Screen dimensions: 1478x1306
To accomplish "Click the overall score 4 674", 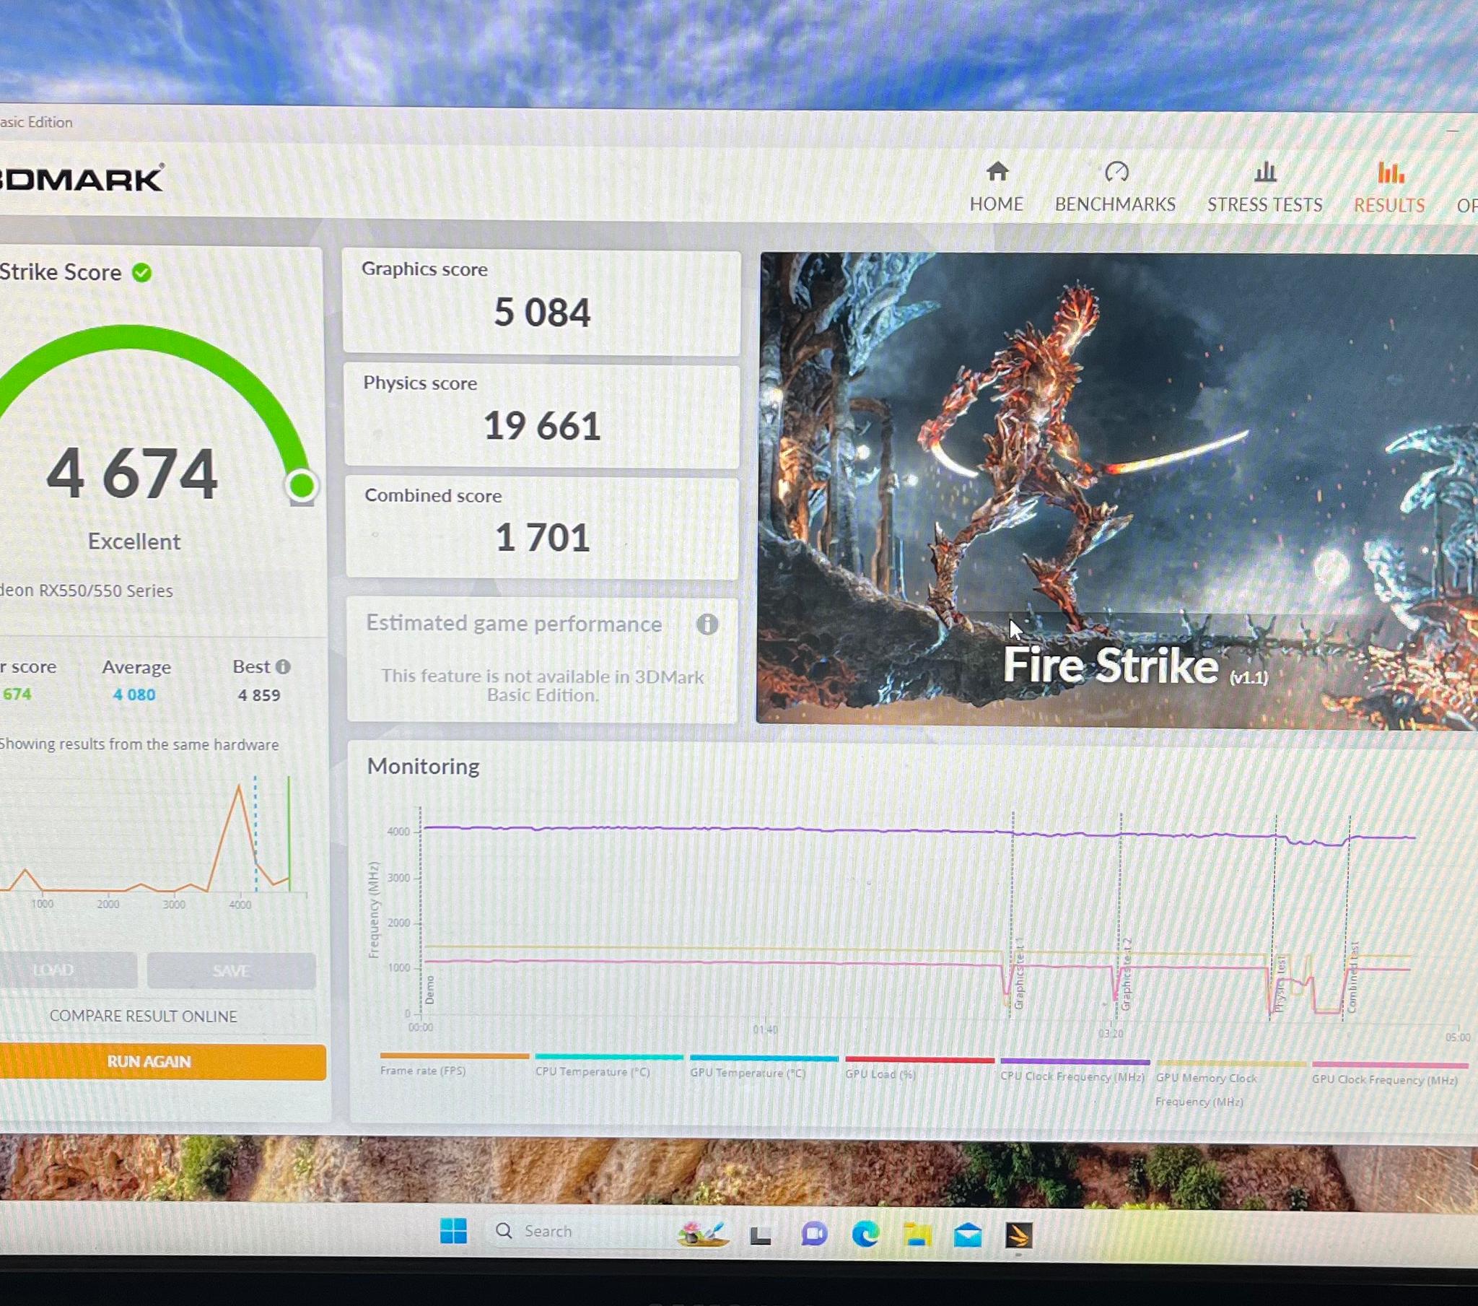I will [132, 473].
